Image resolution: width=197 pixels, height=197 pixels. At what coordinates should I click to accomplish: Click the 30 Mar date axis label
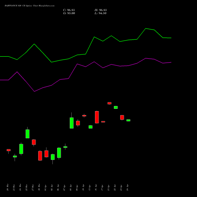coord(39,187)
